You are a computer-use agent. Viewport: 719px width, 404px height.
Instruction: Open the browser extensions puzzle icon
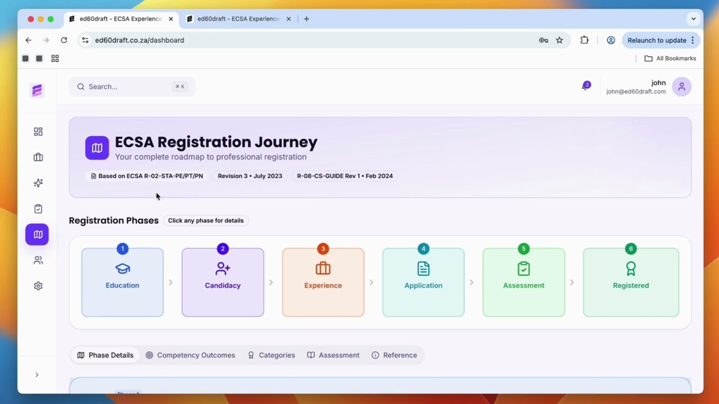click(x=584, y=40)
